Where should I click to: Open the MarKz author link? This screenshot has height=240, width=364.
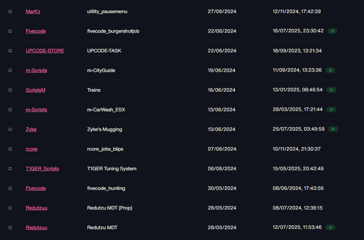33,11
